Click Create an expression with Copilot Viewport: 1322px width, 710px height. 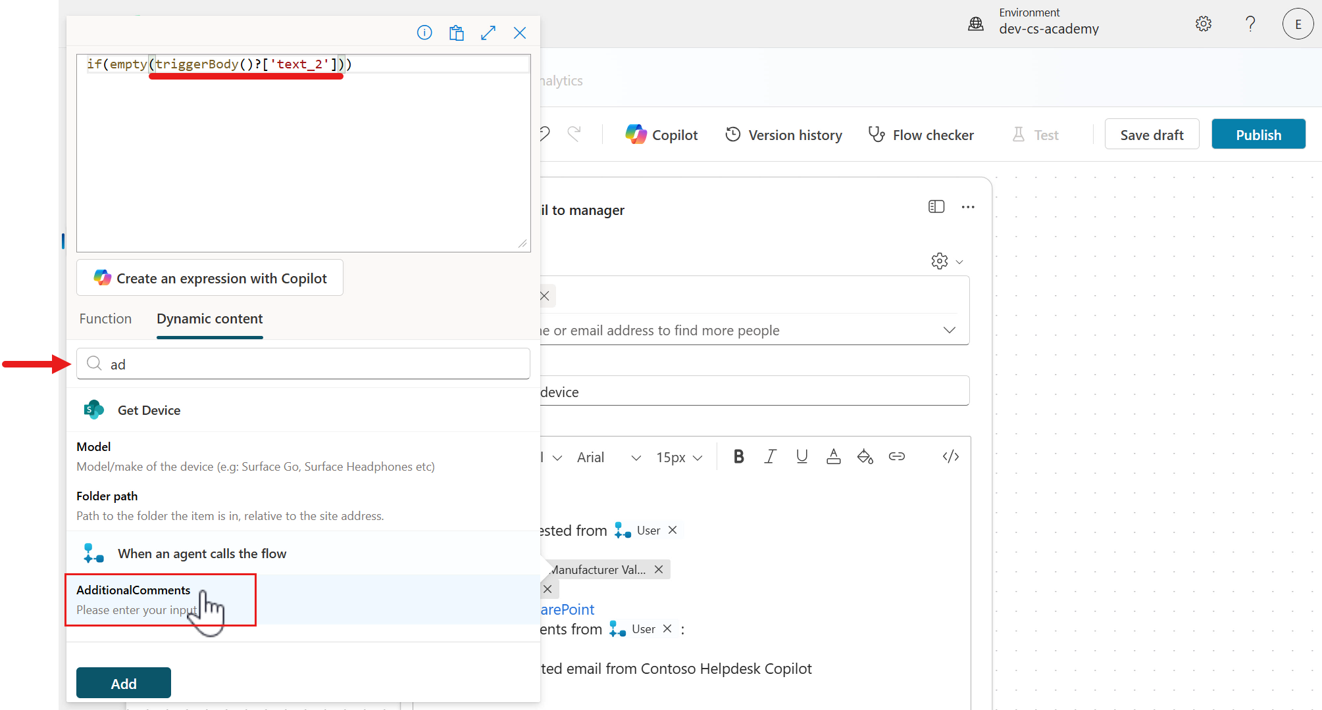(x=209, y=277)
